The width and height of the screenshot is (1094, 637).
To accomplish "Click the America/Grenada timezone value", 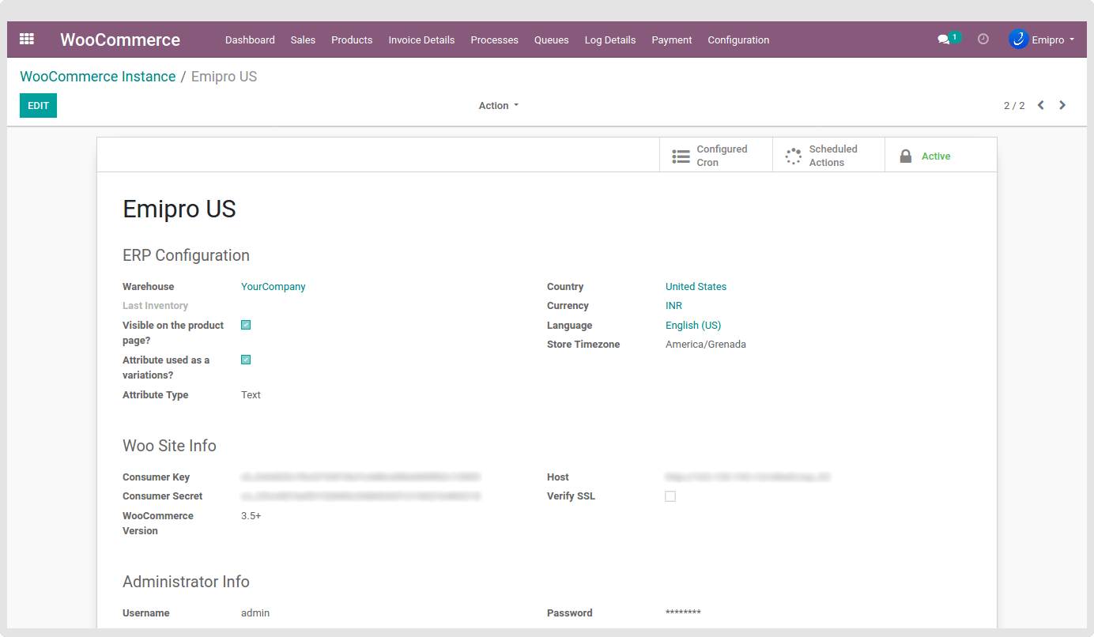I will [x=706, y=345].
